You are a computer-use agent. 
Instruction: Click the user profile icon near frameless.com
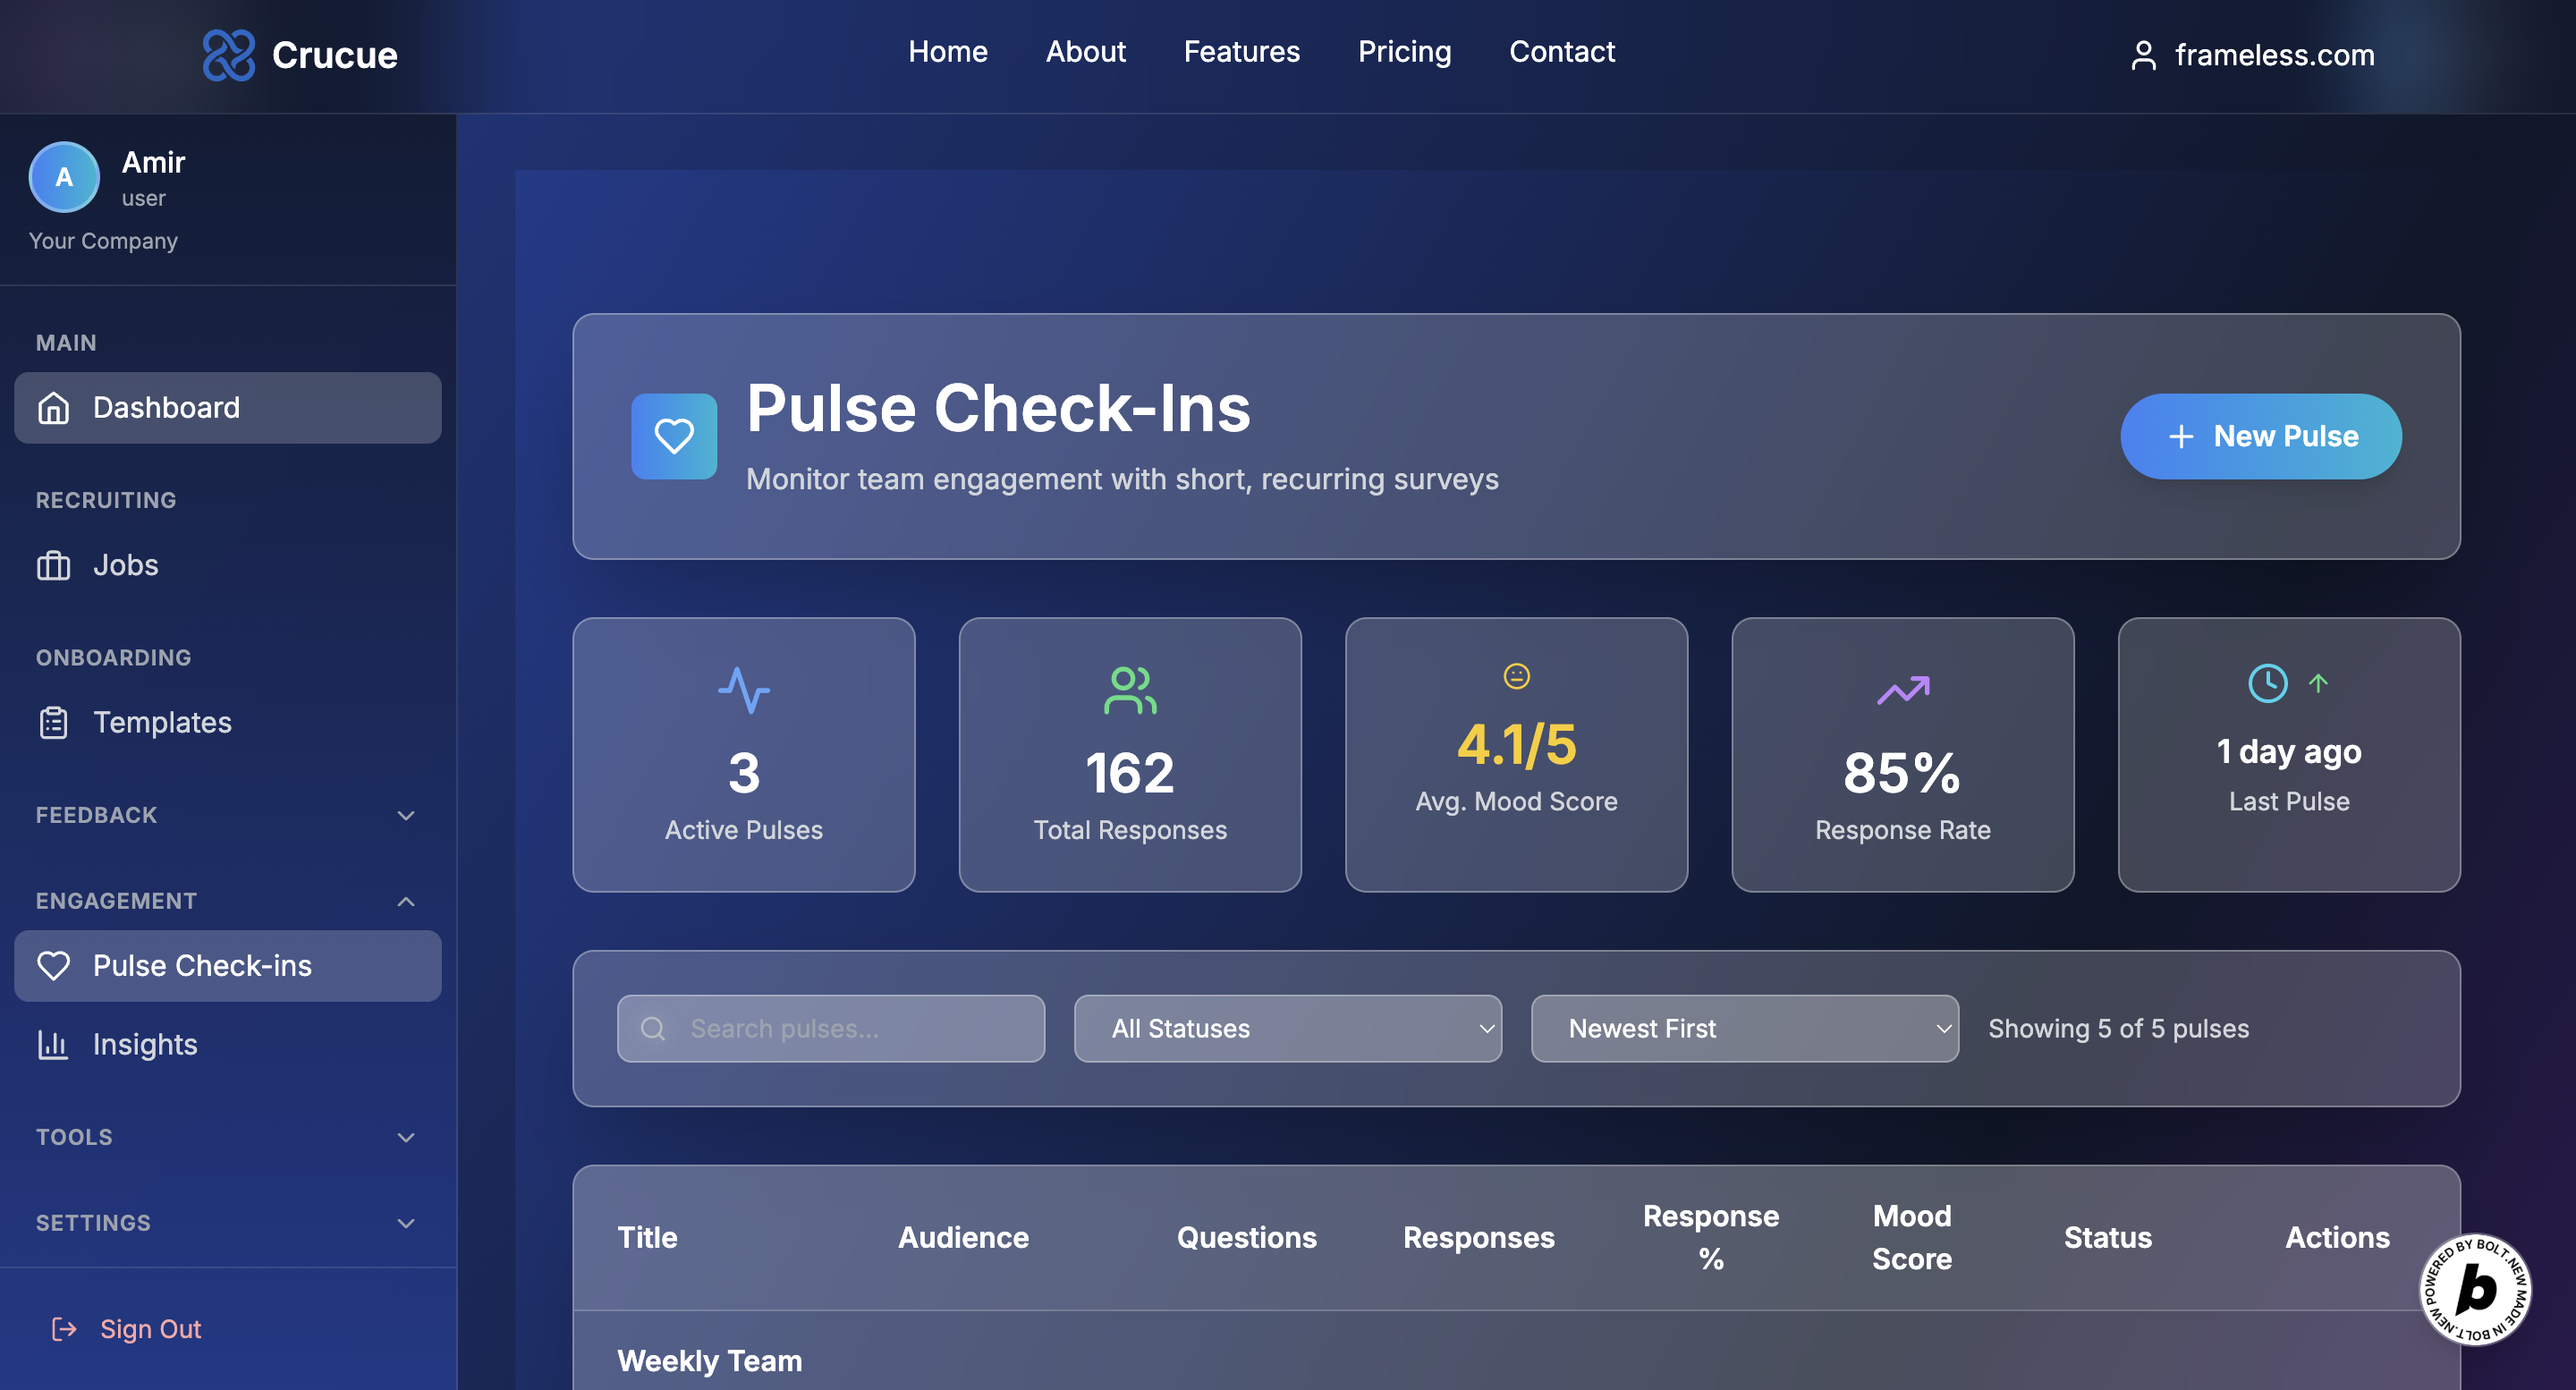tap(2143, 55)
